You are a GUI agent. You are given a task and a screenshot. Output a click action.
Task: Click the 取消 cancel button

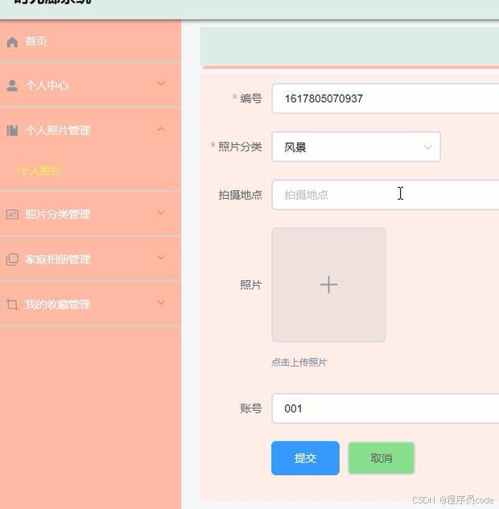coord(381,458)
